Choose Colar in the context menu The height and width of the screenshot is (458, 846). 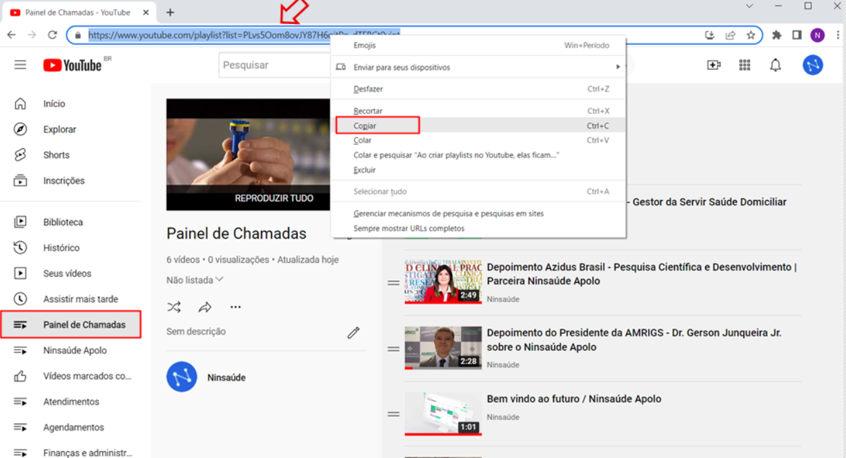click(x=479, y=140)
